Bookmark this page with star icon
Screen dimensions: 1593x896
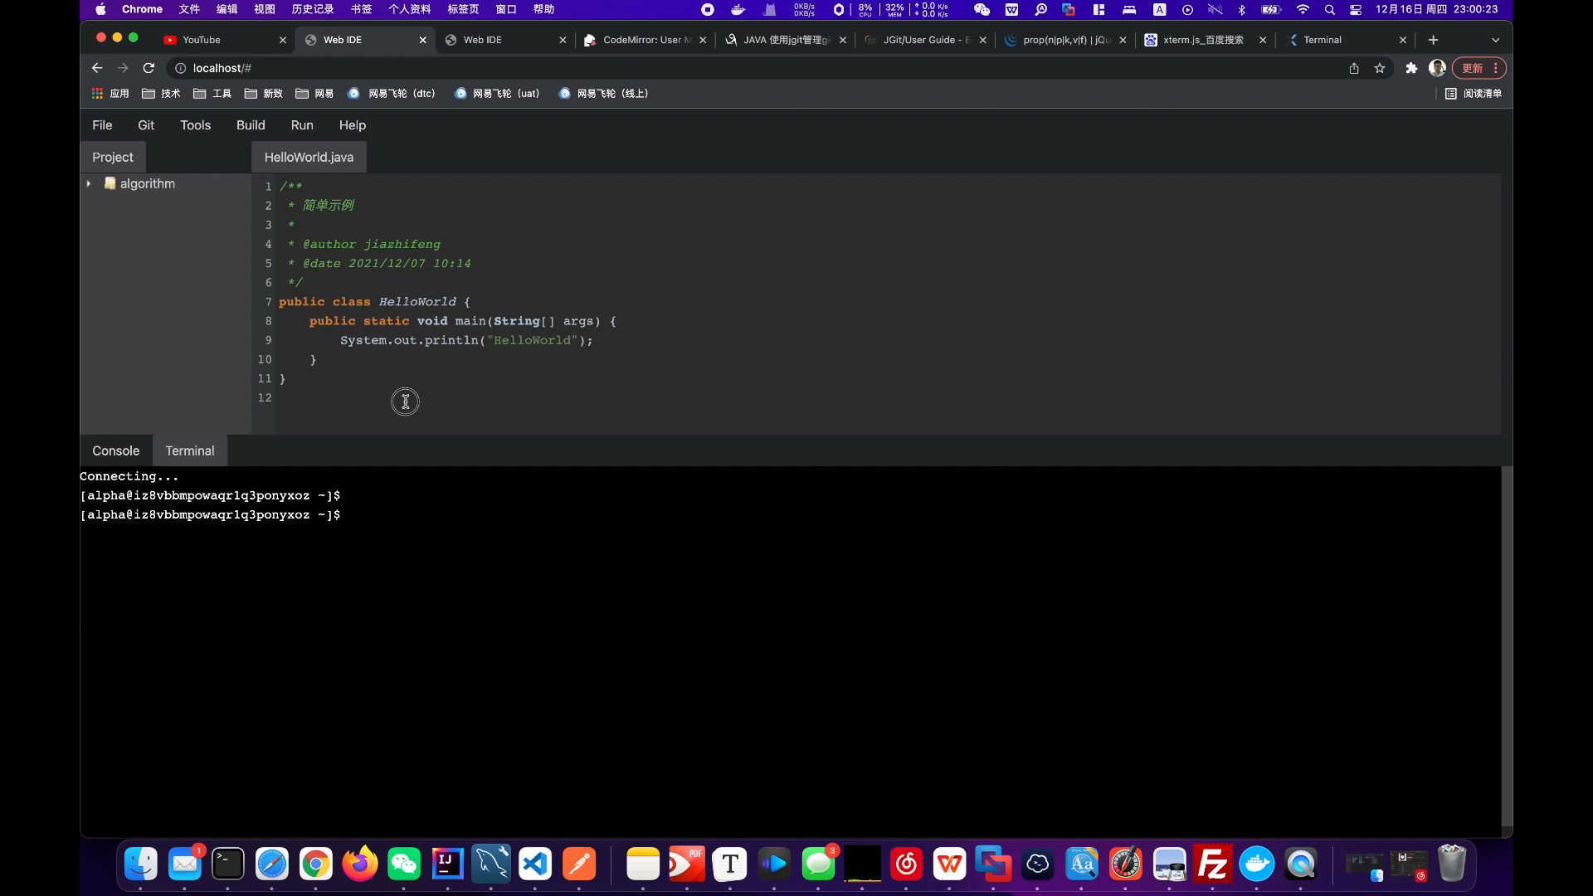tap(1380, 68)
